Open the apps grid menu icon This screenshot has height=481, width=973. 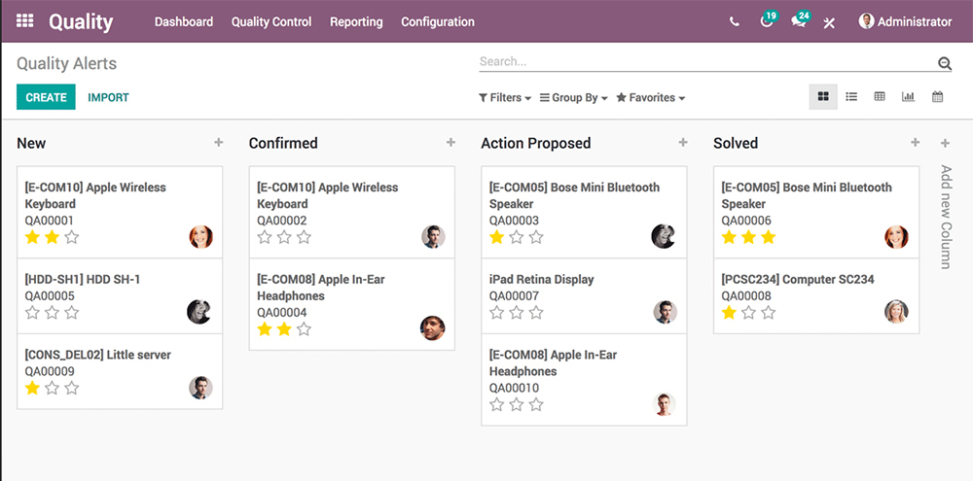[x=25, y=20]
